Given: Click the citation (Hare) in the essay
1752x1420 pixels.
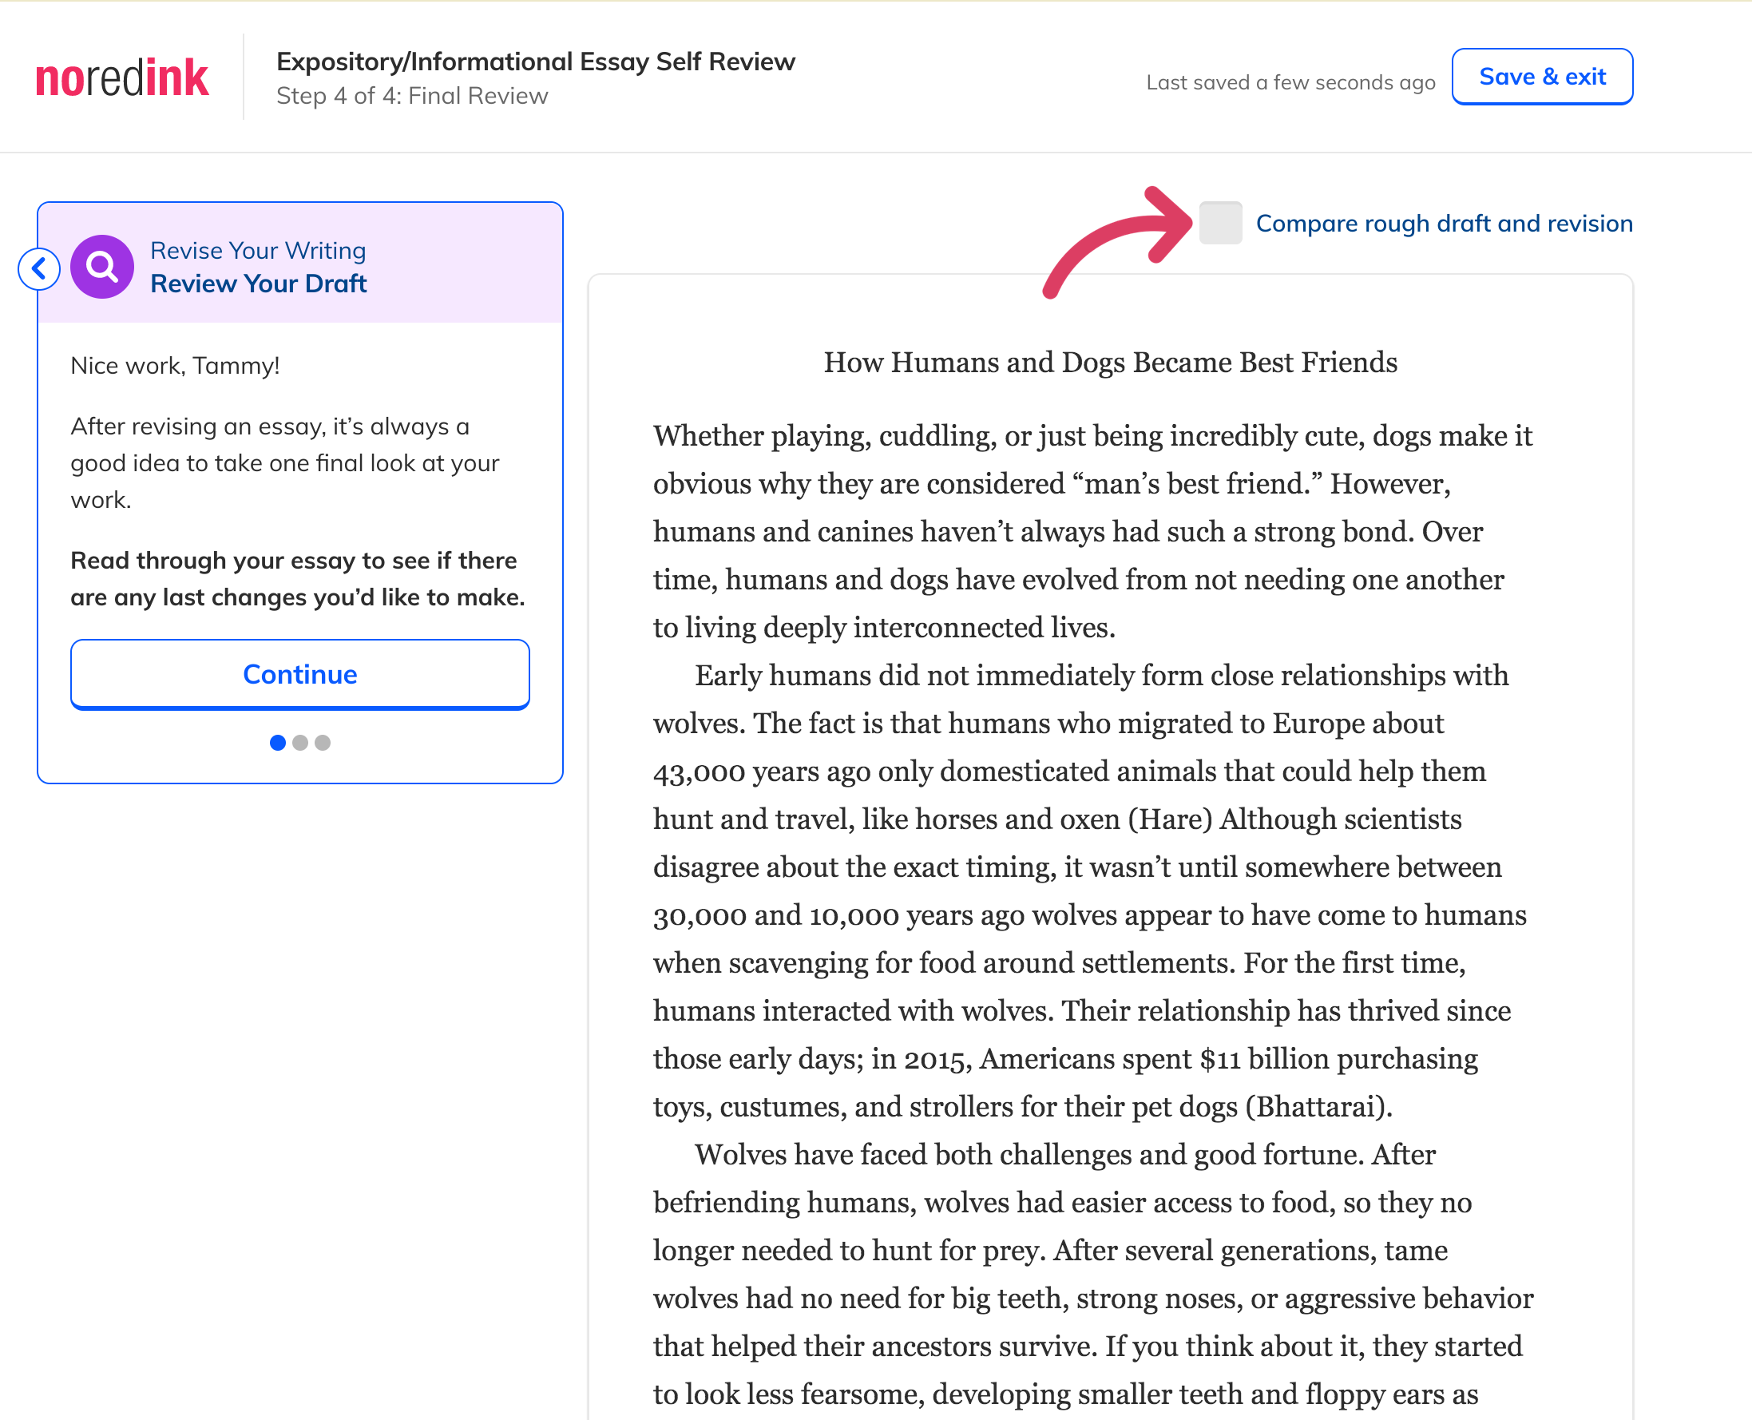Looking at the screenshot, I should click(x=1170, y=819).
